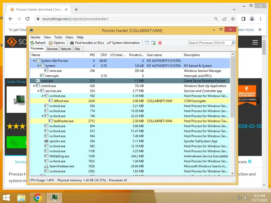Click Chrome share page icon
The width and height of the screenshot is (271, 203).
click(x=224, y=19)
